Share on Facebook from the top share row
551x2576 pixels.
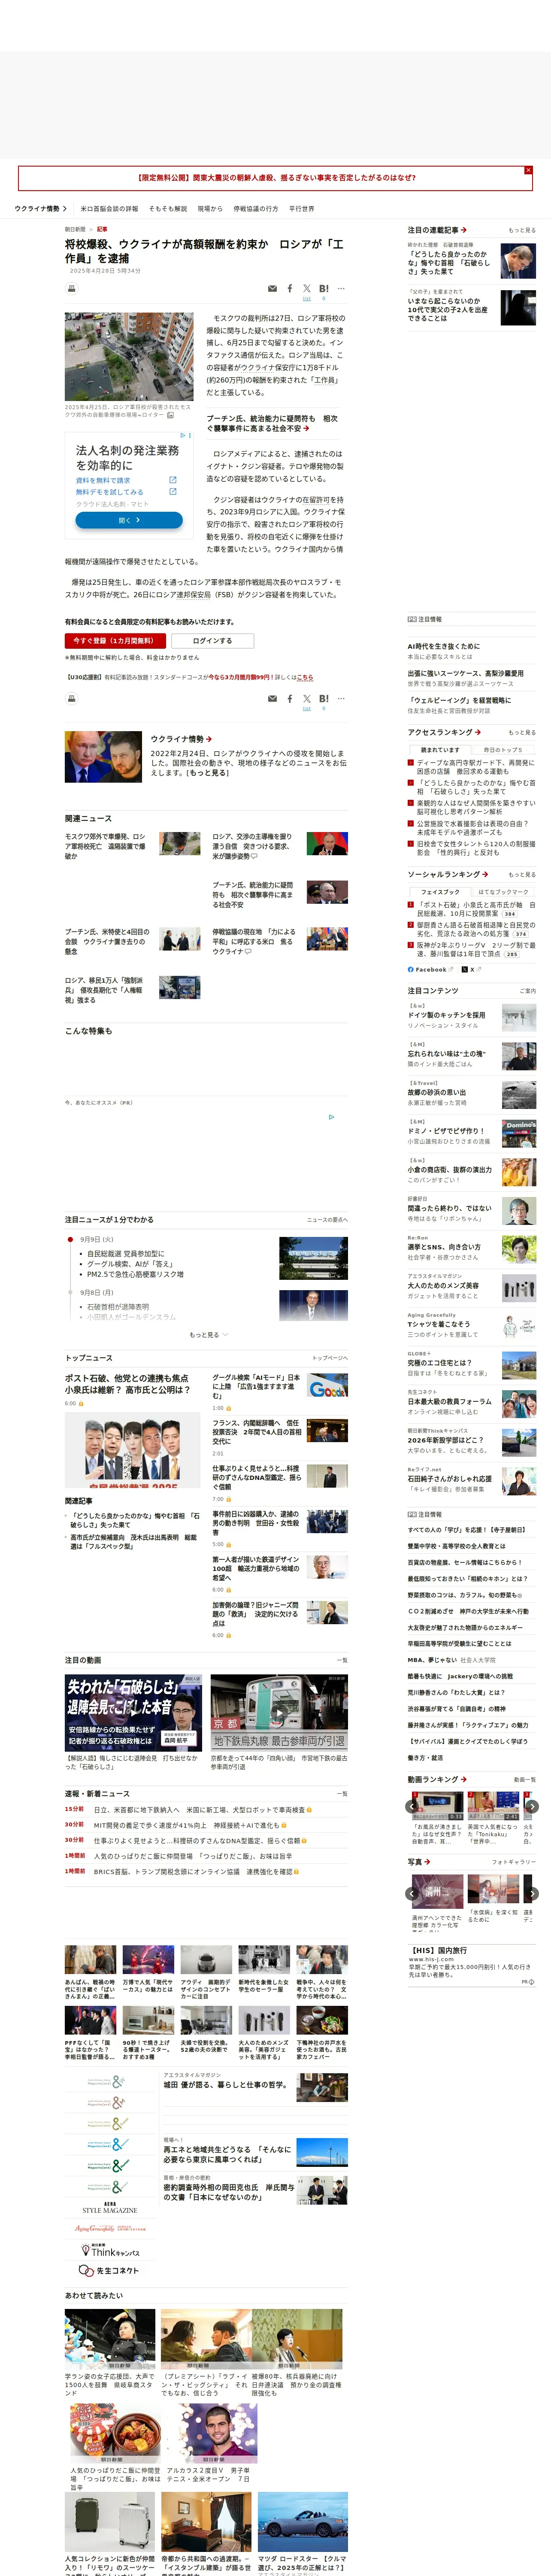click(290, 288)
